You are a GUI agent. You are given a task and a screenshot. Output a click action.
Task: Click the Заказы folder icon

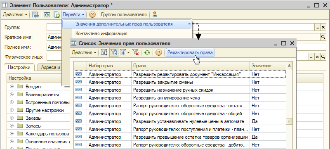click(20, 118)
